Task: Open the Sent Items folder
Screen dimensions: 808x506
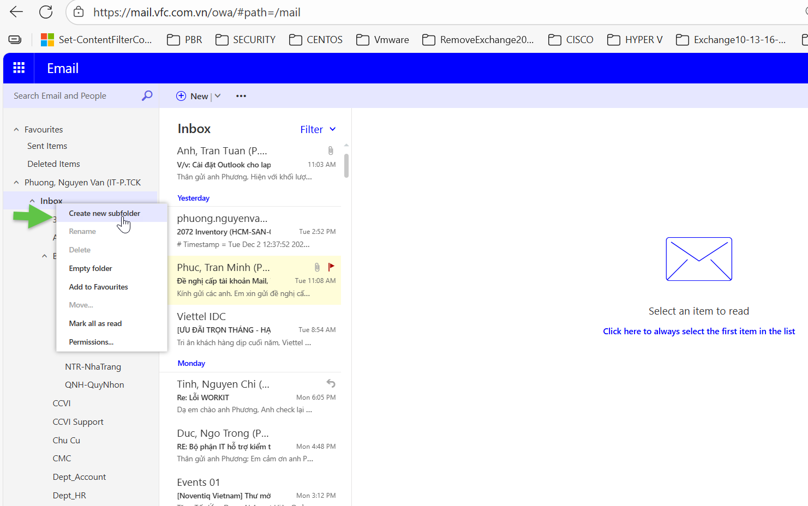Action: [47, 146]
